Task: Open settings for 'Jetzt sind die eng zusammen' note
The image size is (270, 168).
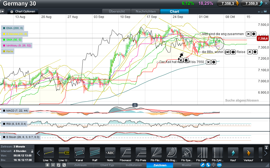Action: point(254,34)
